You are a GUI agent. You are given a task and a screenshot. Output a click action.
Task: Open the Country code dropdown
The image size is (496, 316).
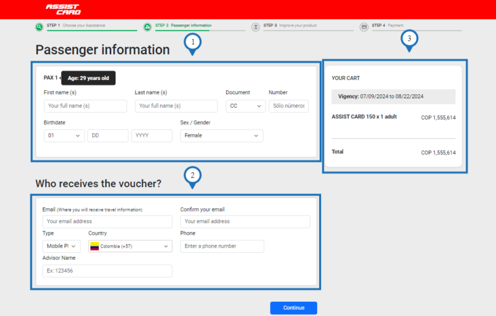(130, 246)
